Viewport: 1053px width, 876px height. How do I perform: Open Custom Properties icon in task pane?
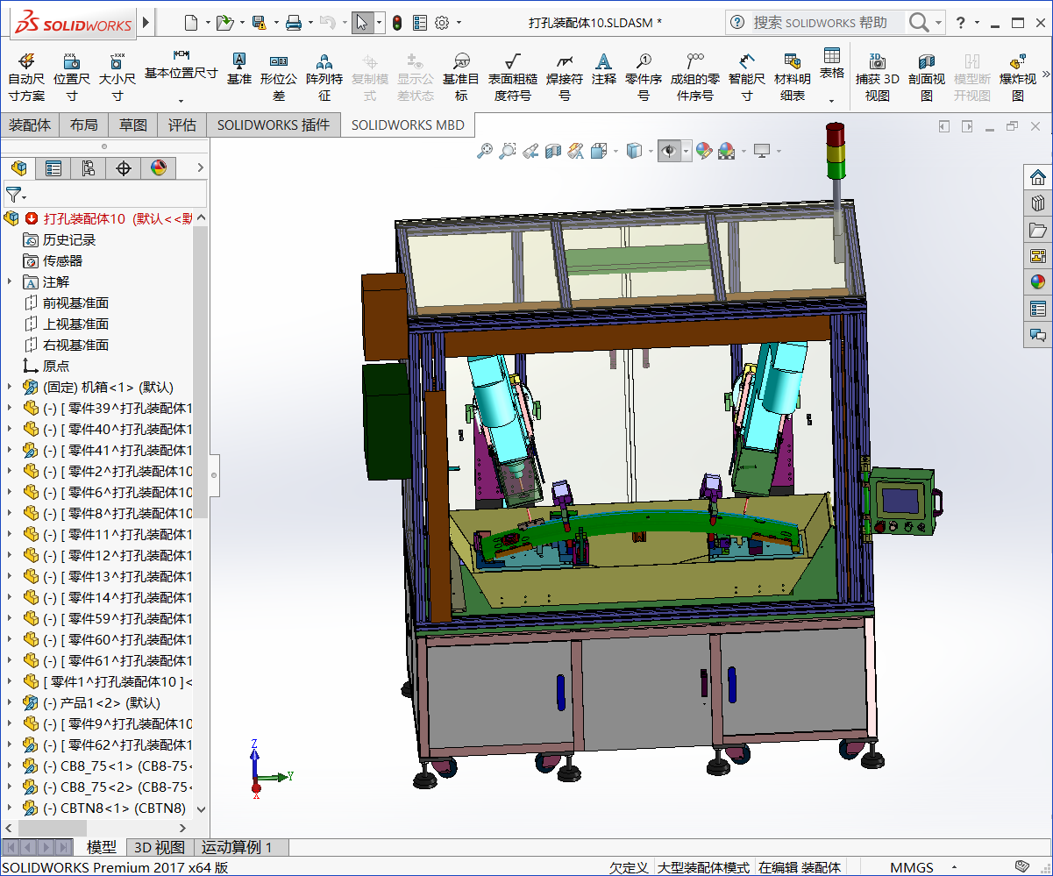[1038, 309]
